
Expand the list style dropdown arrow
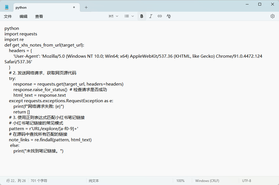[133, 16]
